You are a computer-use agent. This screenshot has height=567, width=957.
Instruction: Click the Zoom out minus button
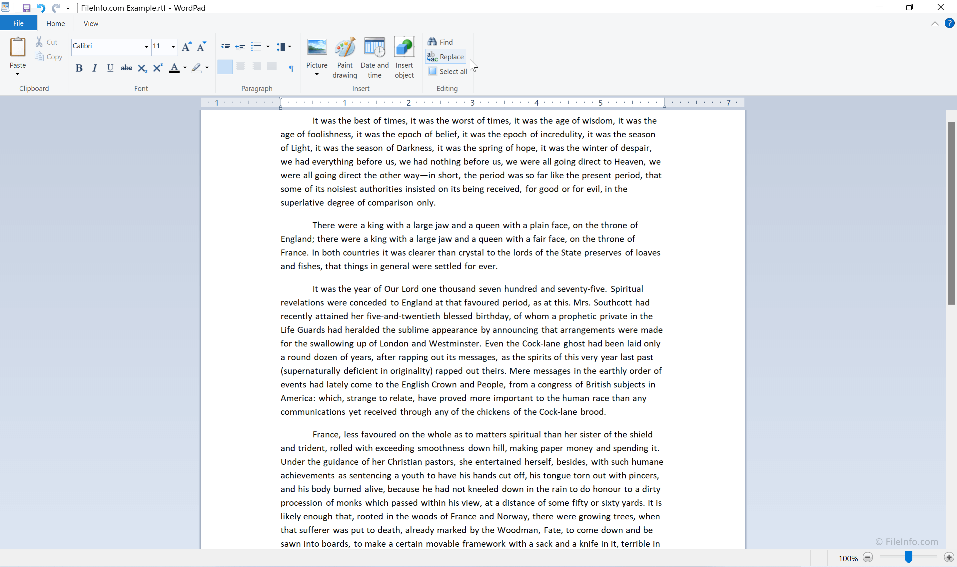pos(868,557)
